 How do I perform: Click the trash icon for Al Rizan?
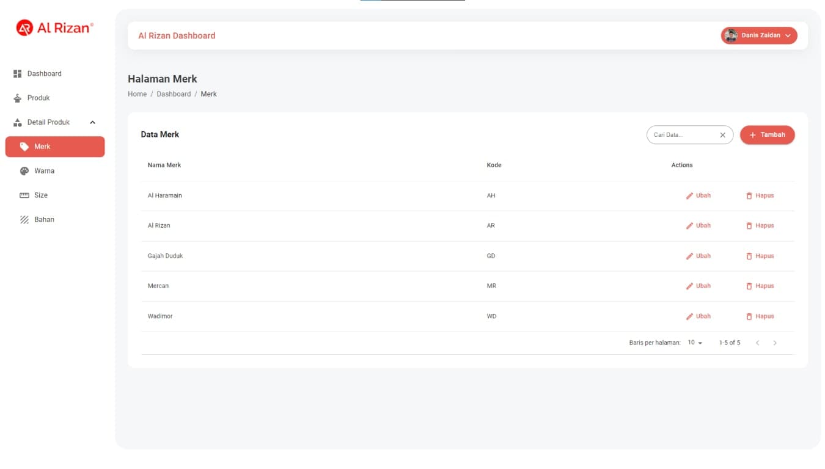pyautogui.click(x=749, y=226)
